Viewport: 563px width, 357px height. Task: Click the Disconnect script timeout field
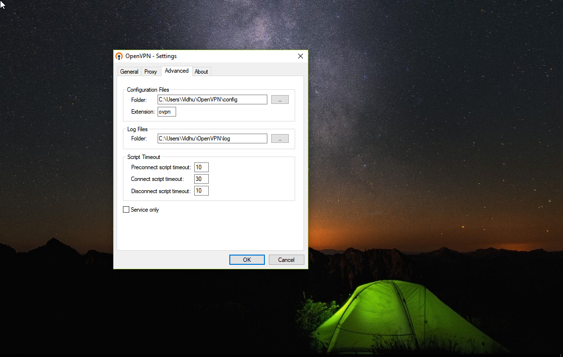(201, 191)
